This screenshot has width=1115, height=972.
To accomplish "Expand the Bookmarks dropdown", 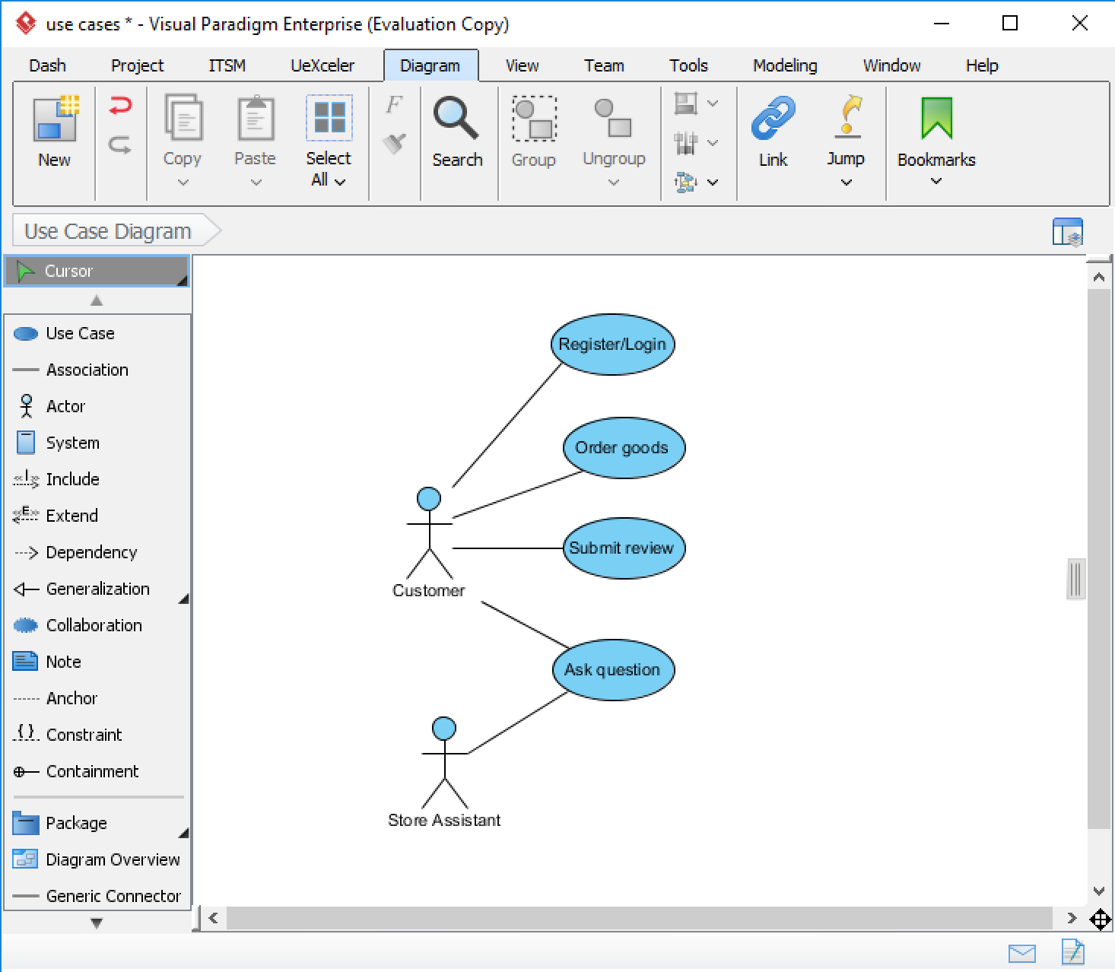I will point(936,181).
